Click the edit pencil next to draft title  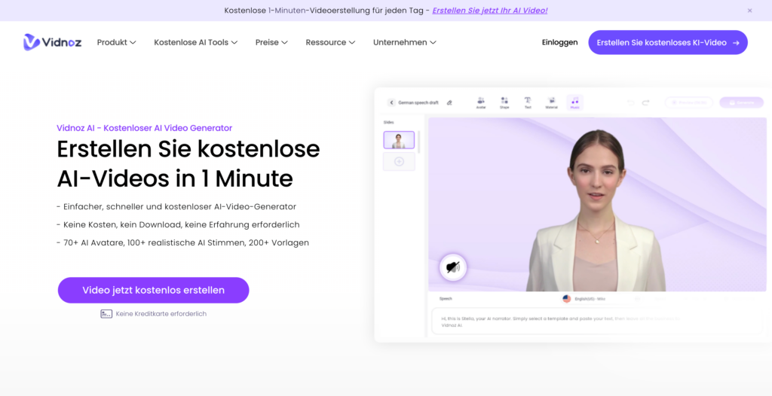(449, 102)
